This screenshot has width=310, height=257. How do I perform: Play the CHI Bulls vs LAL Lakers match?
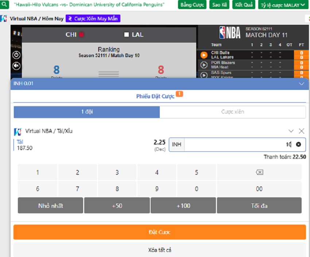click(x=204, y=55)
